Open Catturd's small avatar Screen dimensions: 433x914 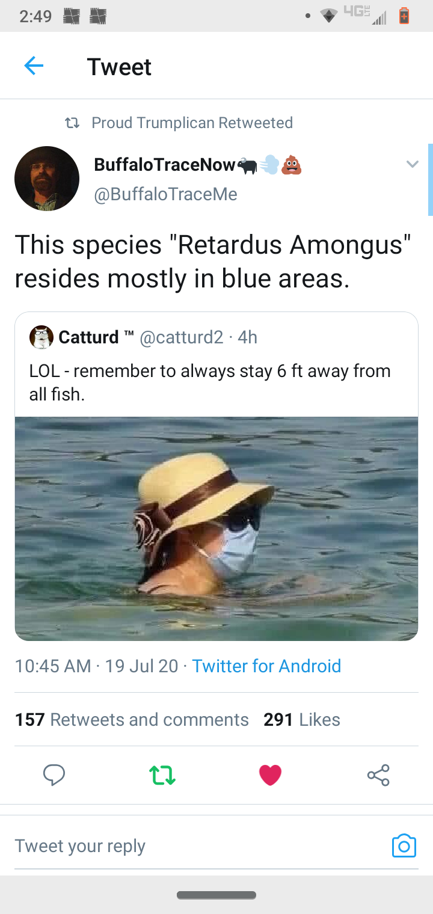(41, 337)
